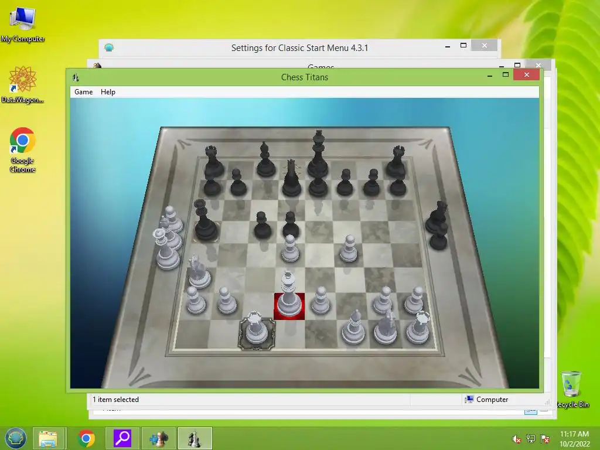Close the Chess Titans window
The height and width of the screenshot is (450, 600).
coord(527,74)
